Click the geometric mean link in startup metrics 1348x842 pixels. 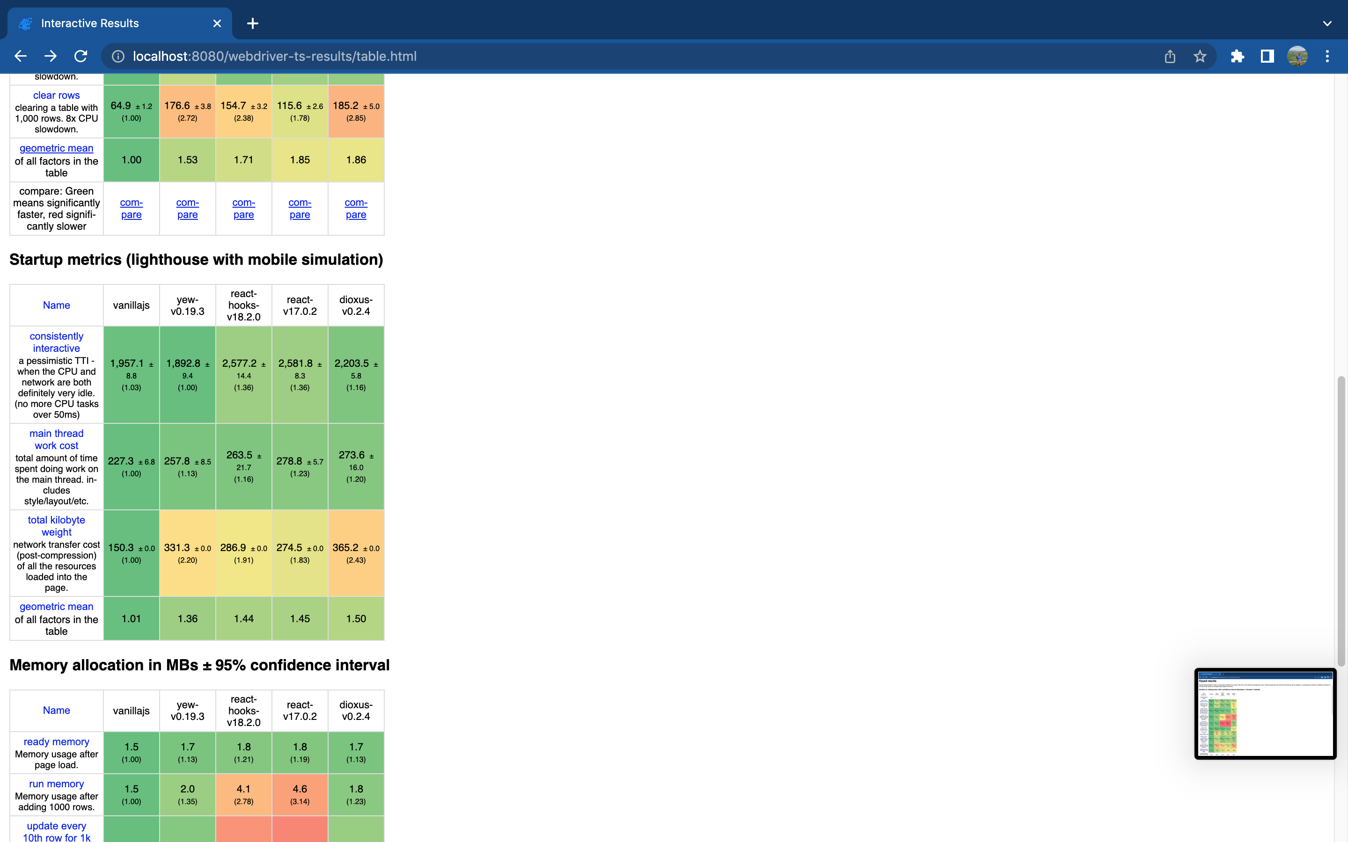[56, 606]
